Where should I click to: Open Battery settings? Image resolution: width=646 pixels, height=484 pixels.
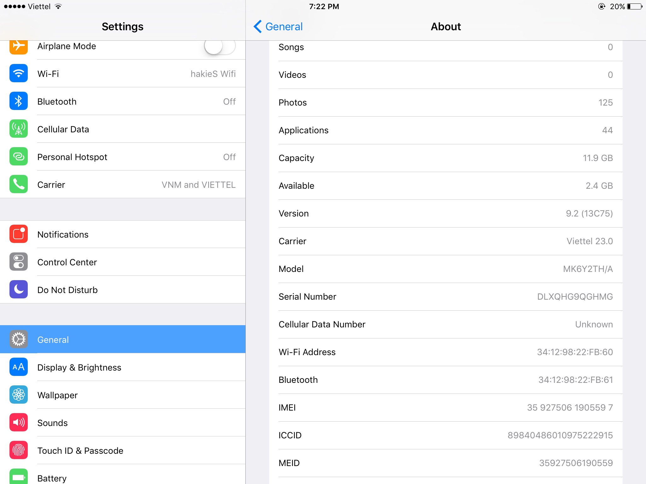point(123,474)
